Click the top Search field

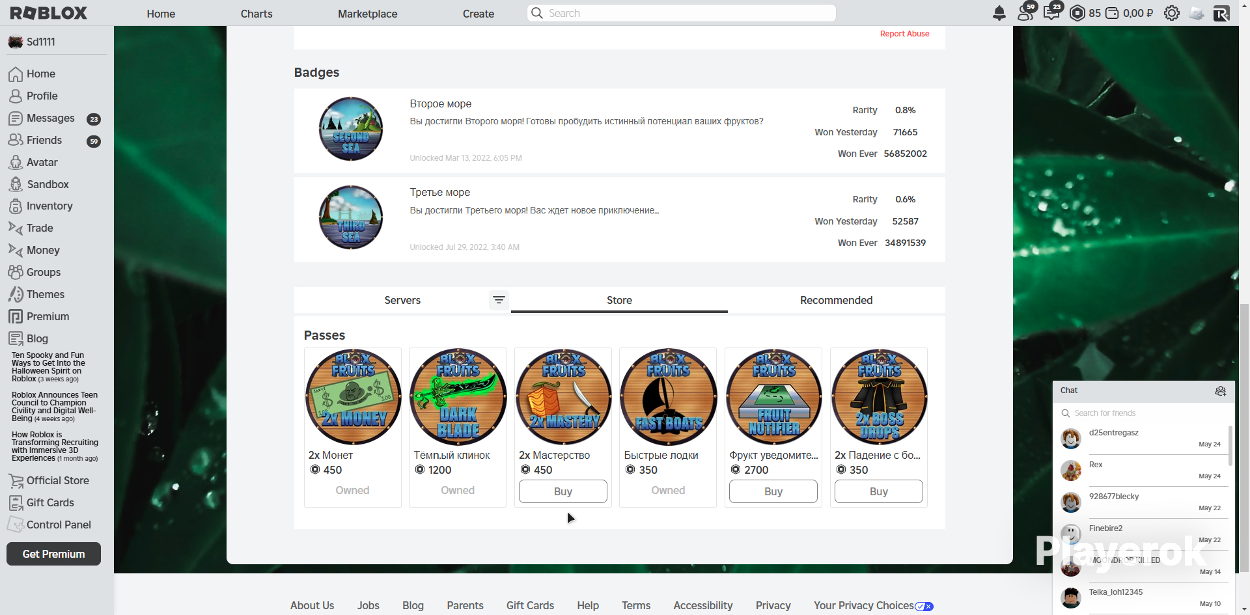682,13
